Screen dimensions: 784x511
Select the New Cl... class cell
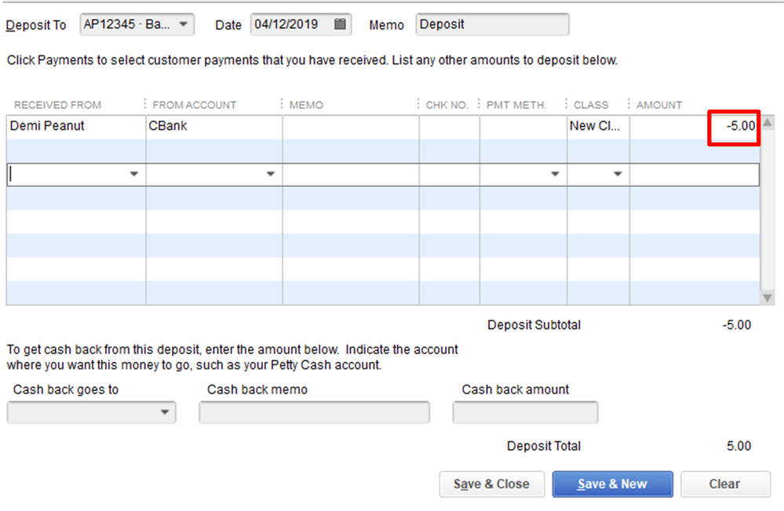click(598, 126)
